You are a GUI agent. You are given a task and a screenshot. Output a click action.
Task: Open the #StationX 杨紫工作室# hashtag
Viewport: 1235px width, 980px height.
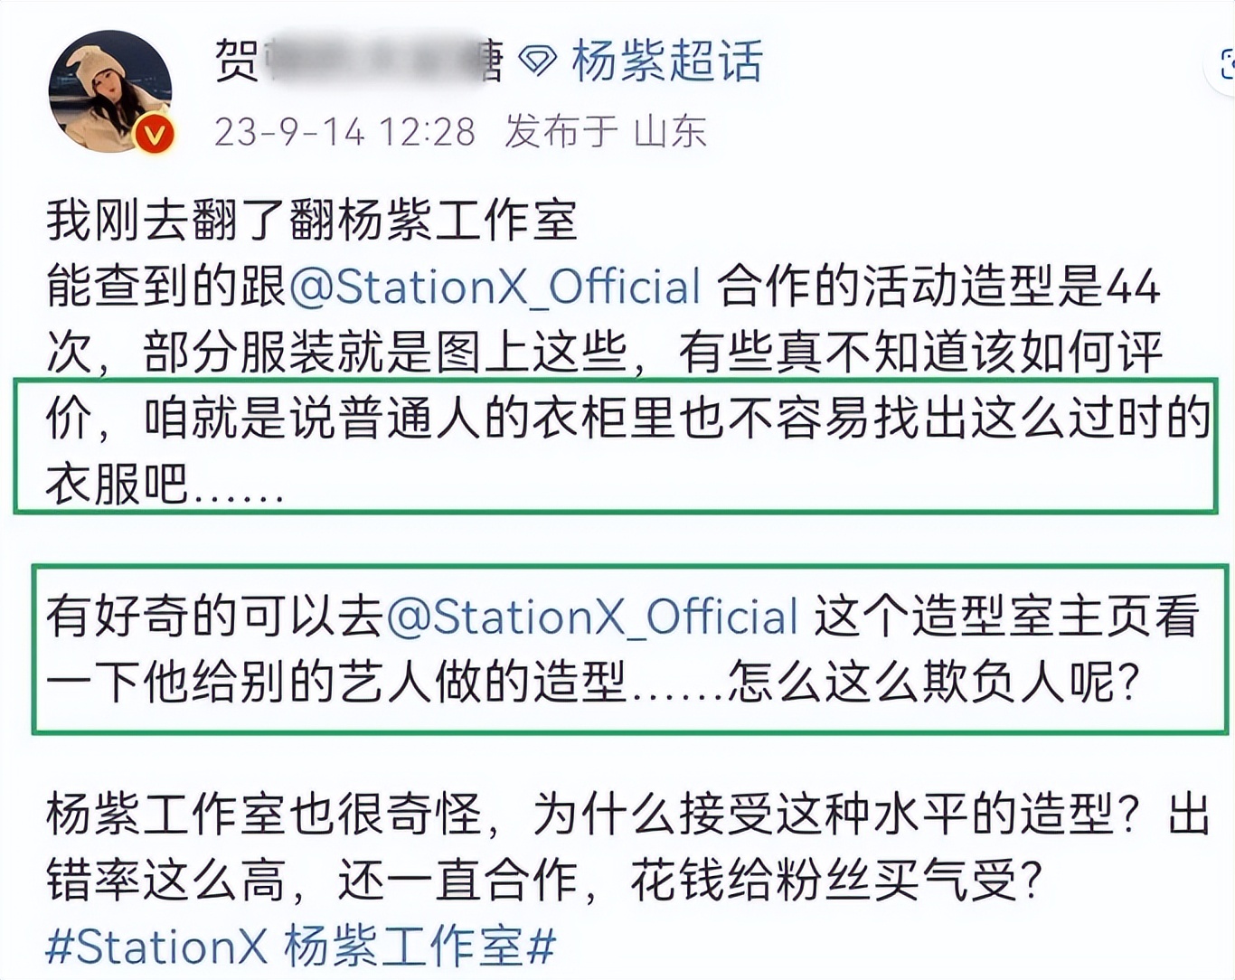coord(300,947)
